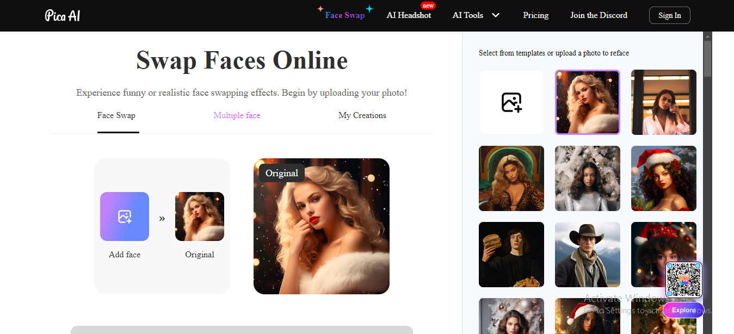Viewport: 734px width, 334px height.
Task: Choose the Santa hat with holly template
Action: coord(664,178)
